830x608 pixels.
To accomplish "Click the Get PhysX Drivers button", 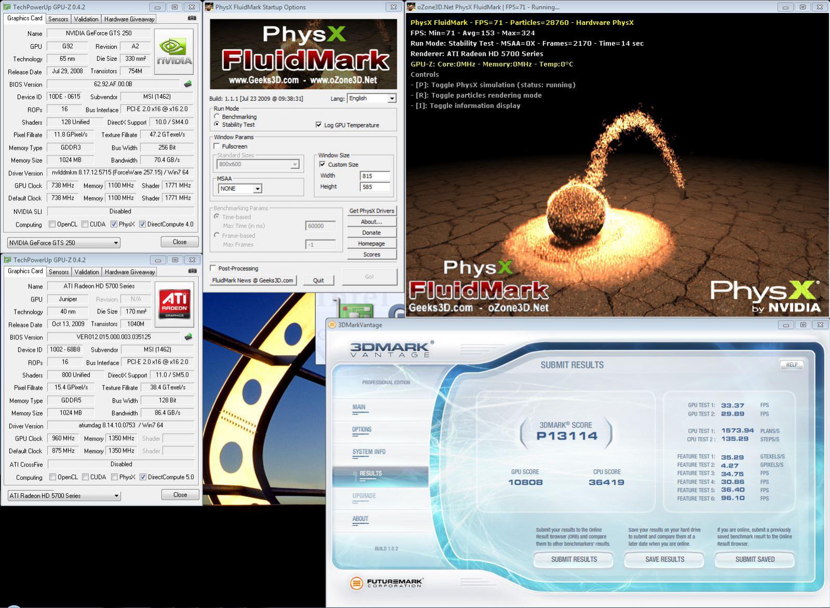I will pyautogui.click(x=371, y=211).
